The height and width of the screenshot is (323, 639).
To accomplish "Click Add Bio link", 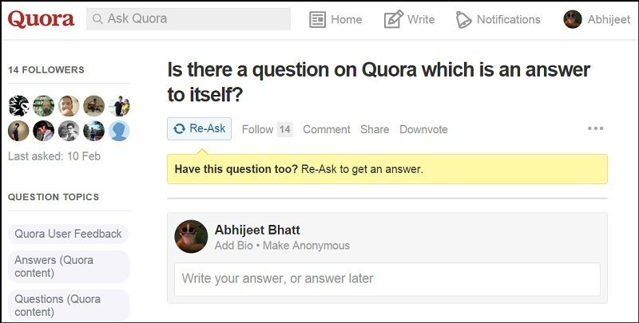I will 233,246.
